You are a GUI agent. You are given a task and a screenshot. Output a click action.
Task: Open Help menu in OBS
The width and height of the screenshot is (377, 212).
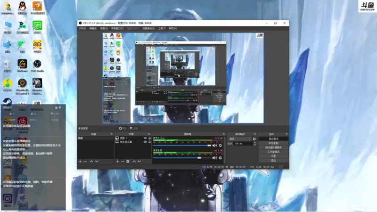coord(172,28)
